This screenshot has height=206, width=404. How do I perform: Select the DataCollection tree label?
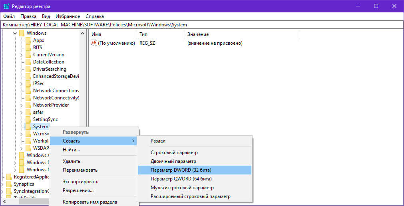(x=49, y=62)
